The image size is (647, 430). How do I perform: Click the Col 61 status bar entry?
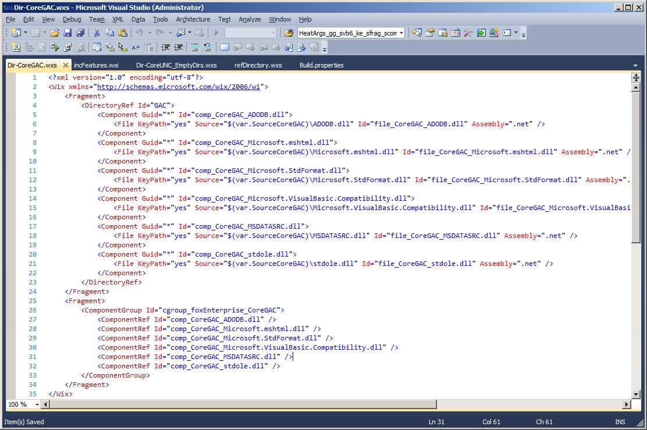tap(491, 422)
